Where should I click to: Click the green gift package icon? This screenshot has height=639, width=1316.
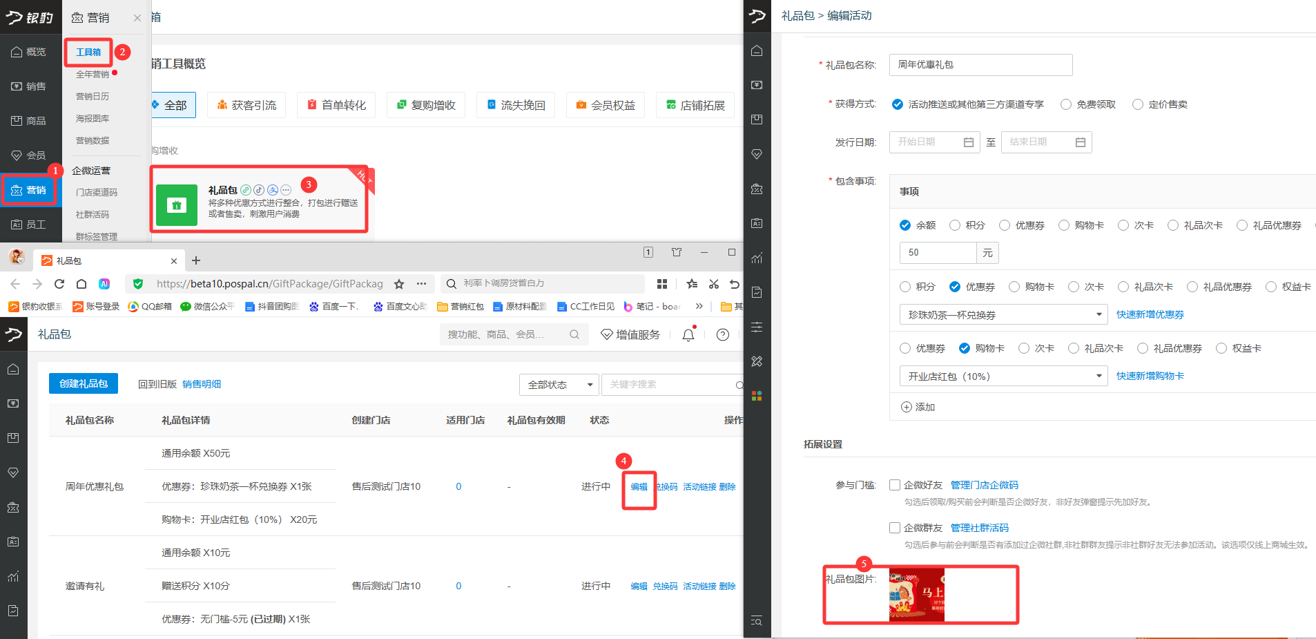pyautogui.click(x=177, y=205)
